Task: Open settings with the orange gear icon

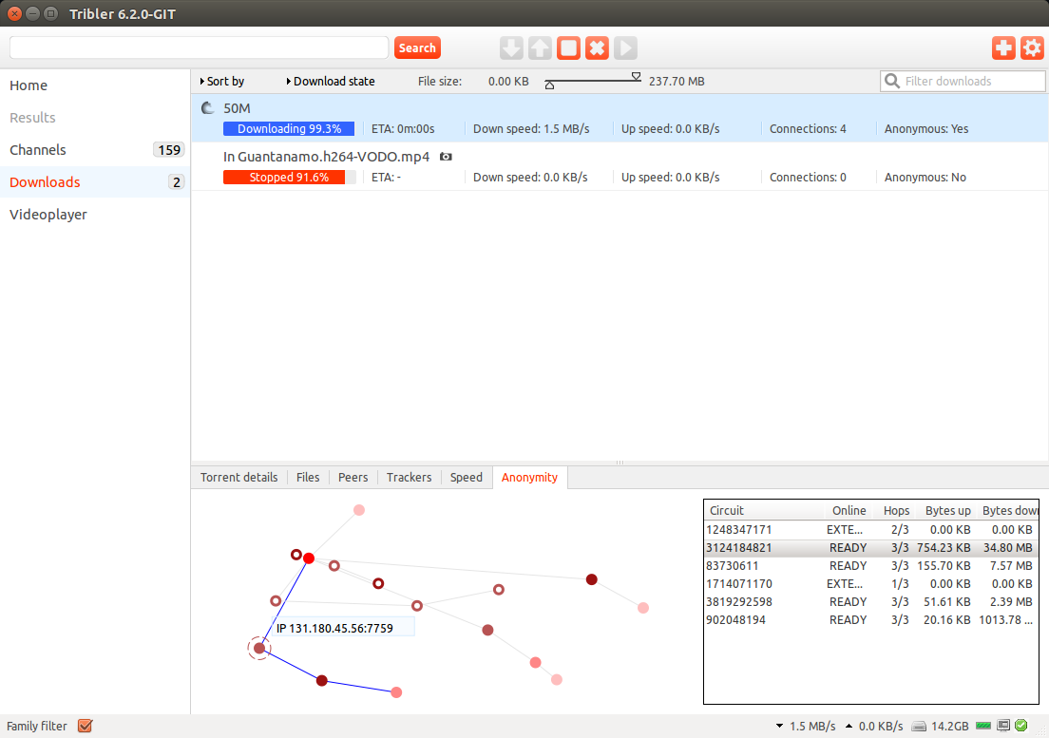Action: pyautogui.click(x=1032, y=48)
